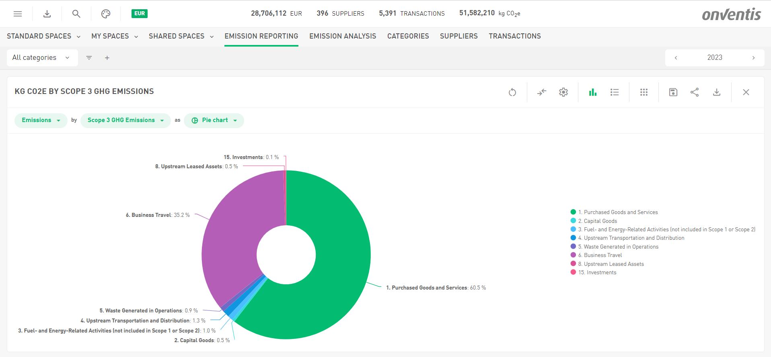Open the color palette theme icon
This screenshot has width=771, height=357.
(106, 14)
